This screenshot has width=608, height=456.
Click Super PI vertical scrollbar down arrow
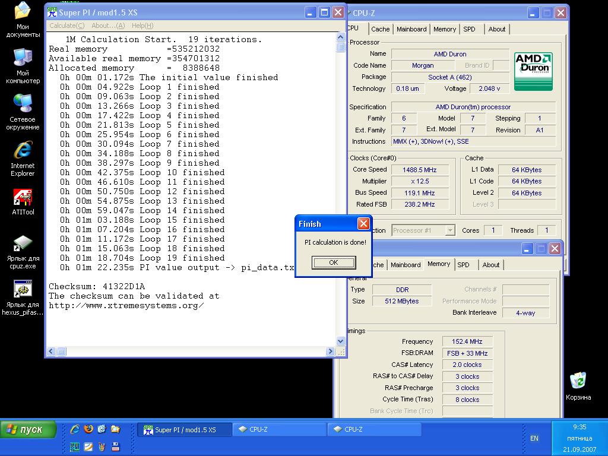coord(340,341)
